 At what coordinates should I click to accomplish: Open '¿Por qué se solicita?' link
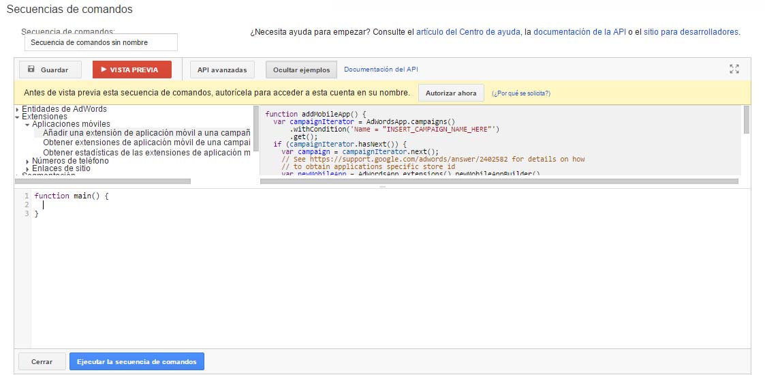coord(521,93)
